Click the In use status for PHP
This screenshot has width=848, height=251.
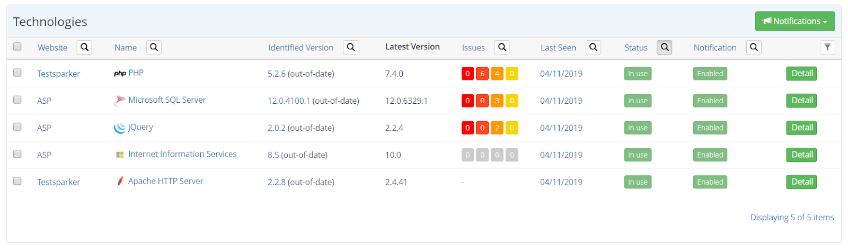coord(638,74)
